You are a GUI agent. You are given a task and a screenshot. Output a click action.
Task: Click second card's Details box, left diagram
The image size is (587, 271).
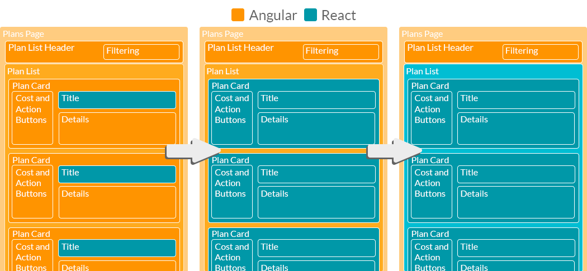[117, 202]
